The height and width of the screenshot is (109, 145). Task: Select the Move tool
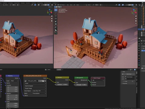click(x=56, y=16)
